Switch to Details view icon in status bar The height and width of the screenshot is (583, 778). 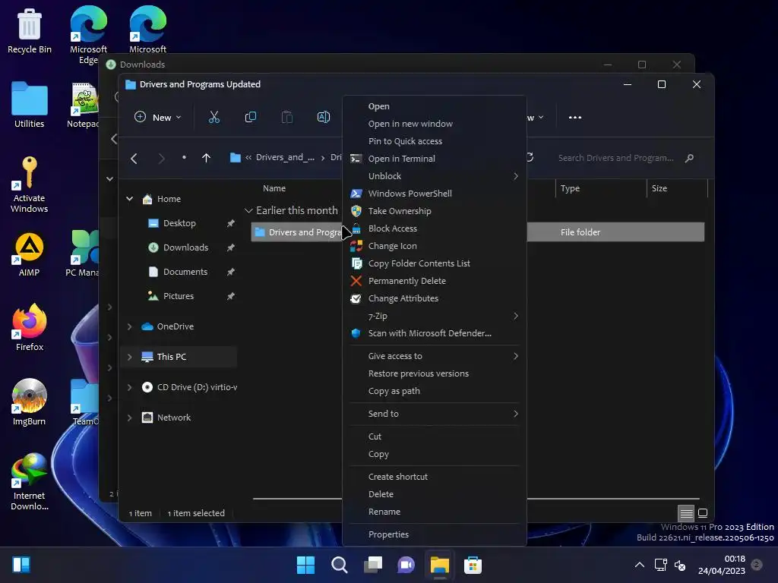tap(686, 513)
